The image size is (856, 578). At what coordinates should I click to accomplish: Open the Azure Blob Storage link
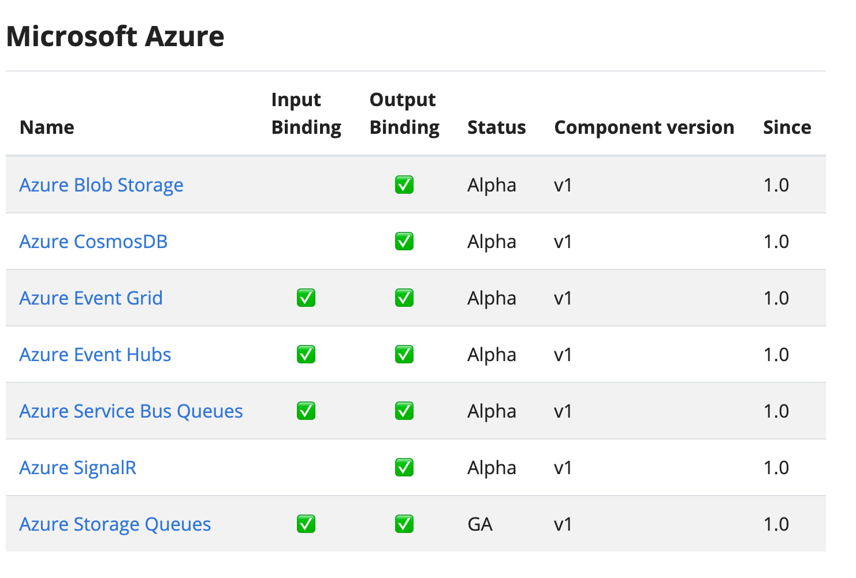click(x=101, y=185)
